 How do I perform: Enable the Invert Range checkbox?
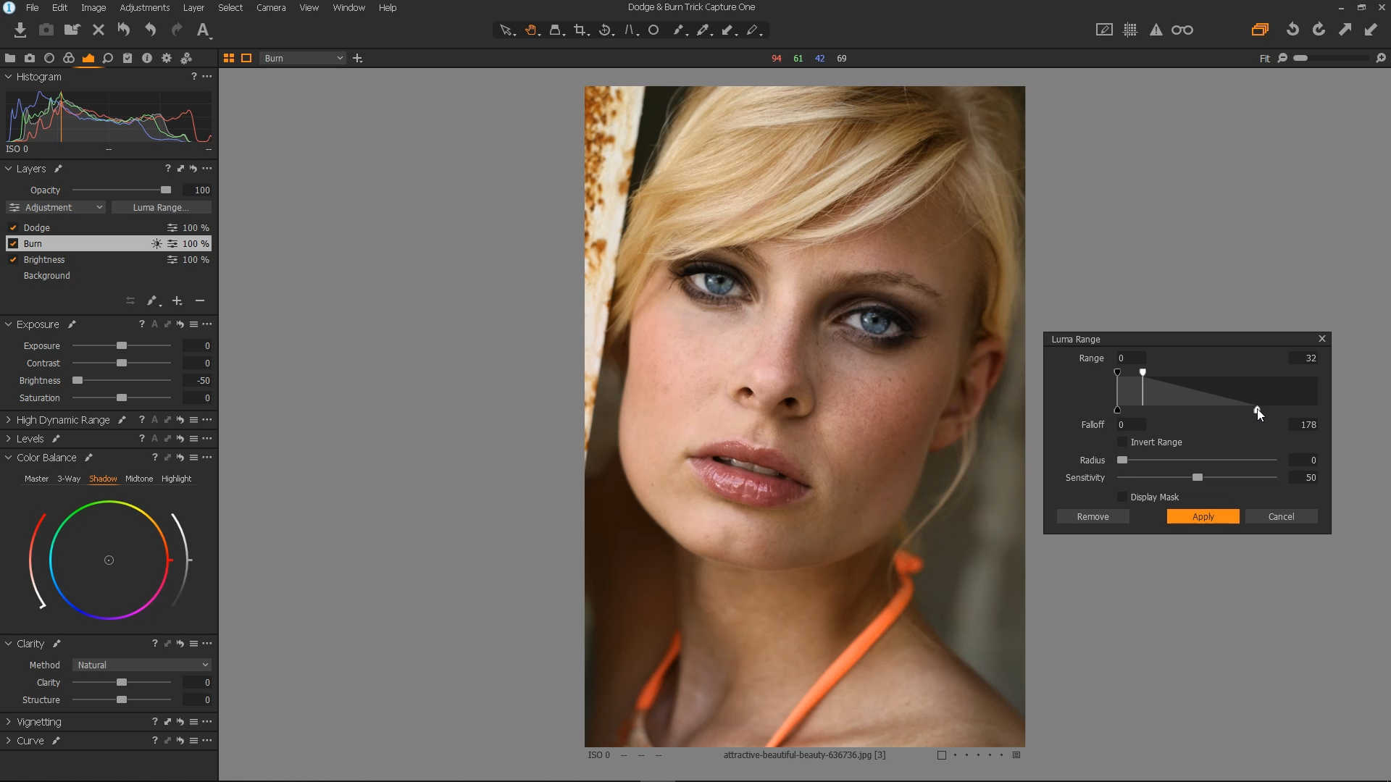(1122, 442)
